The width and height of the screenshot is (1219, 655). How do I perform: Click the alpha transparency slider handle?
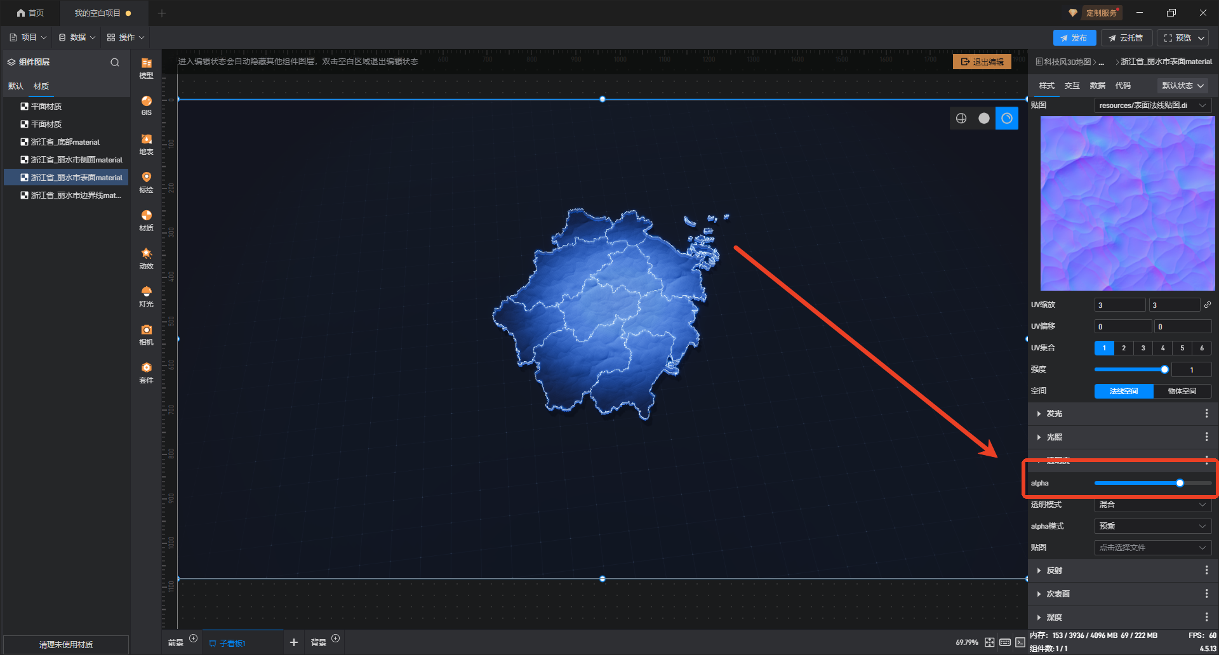(1180, 483)
